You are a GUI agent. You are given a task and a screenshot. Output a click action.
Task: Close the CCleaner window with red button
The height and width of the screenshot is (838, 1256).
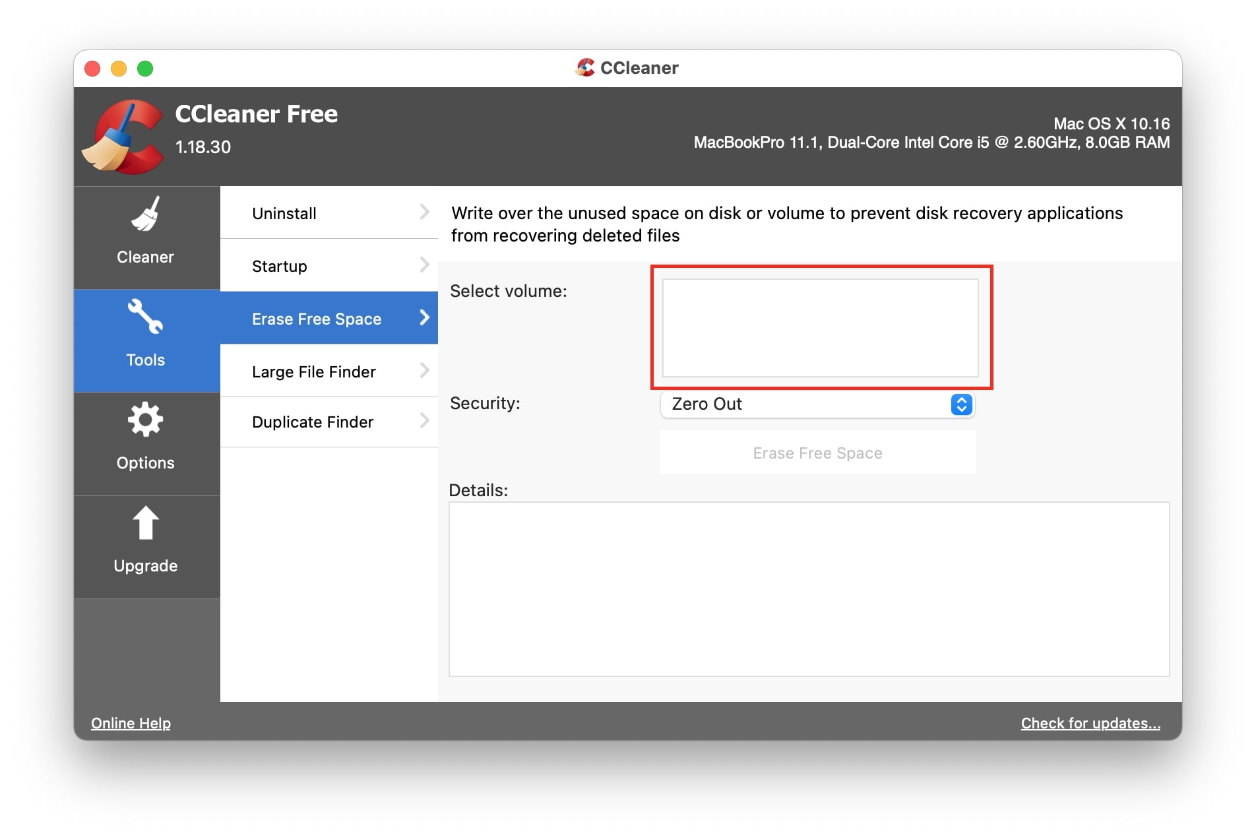point(92,68)
